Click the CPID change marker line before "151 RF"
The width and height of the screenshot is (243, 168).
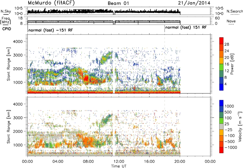(x=165, y=29)
